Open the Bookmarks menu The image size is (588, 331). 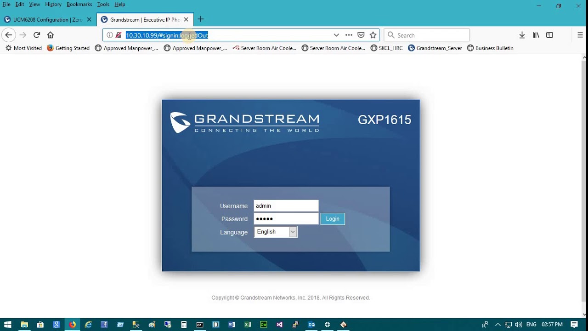tap(79, 4)
